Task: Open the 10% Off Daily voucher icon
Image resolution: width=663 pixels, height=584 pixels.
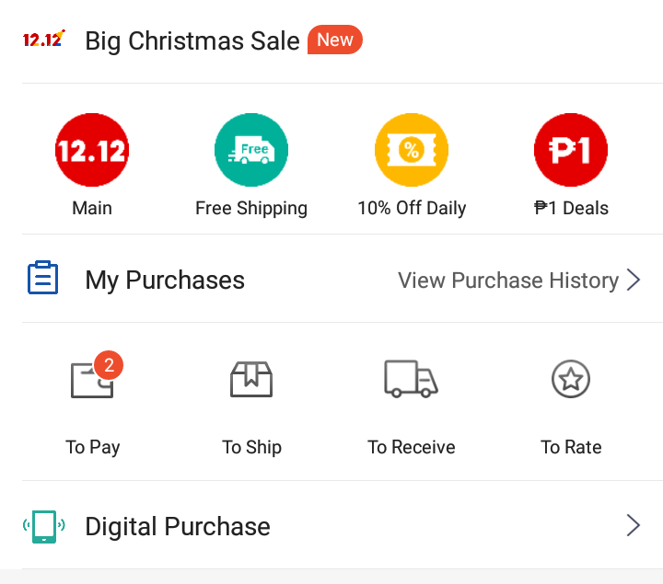Action: (x=412, y=150)
